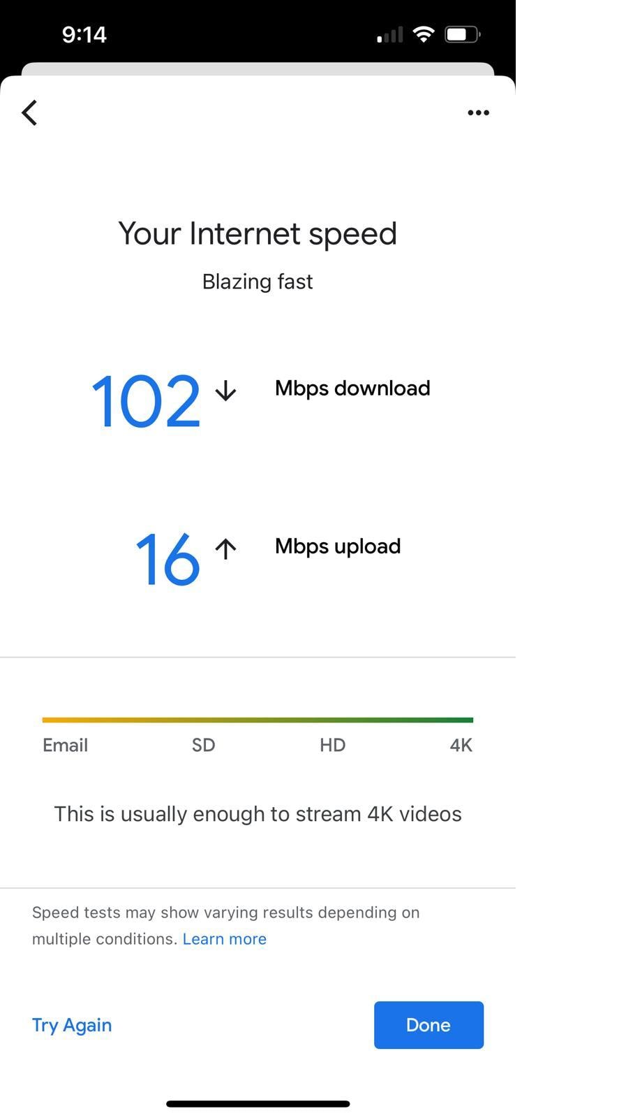
Task: Tap the speed gradient bar
Action: click(x=258, y=720)
